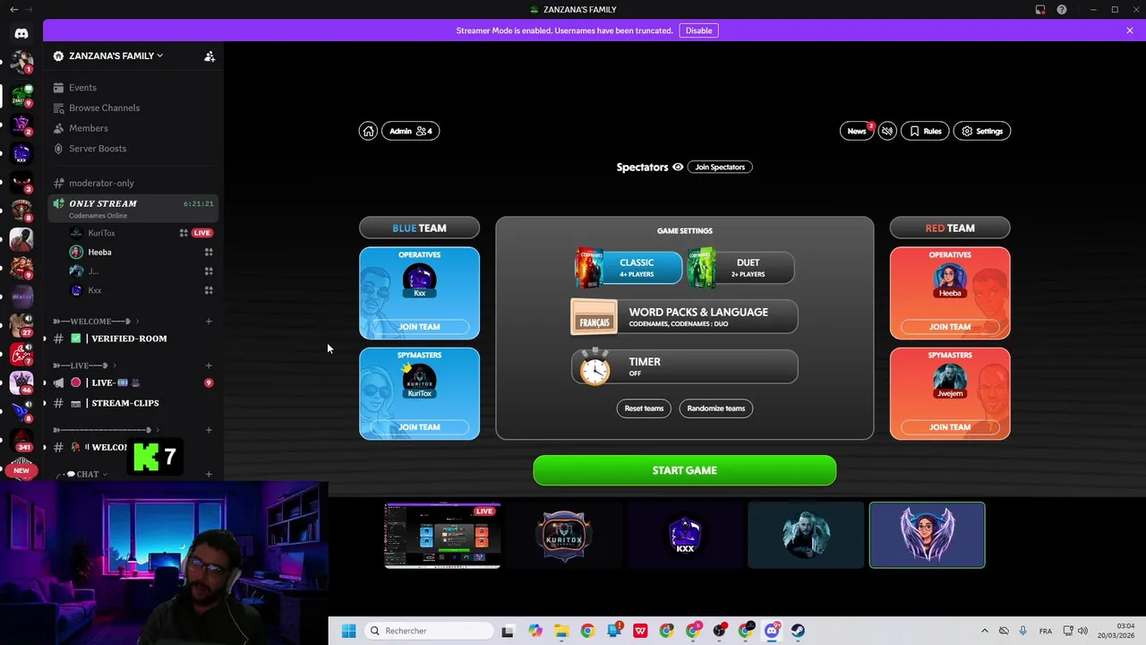This screenshot has width=1146, height=645.
Task: Click Kxx avatar in Blue operatives
Action: coord(419,279)
